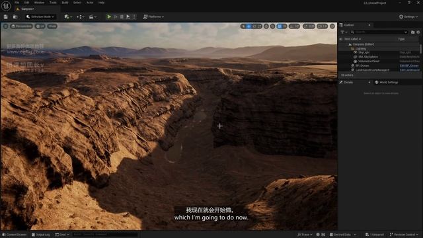
Task: Open the Tools menu
Action: 53,3
